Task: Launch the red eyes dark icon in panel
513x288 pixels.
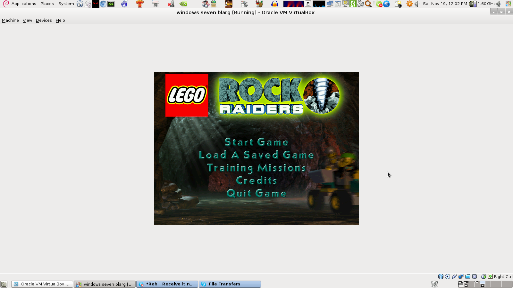Action: pyautogui.click(x=96, y=4)
